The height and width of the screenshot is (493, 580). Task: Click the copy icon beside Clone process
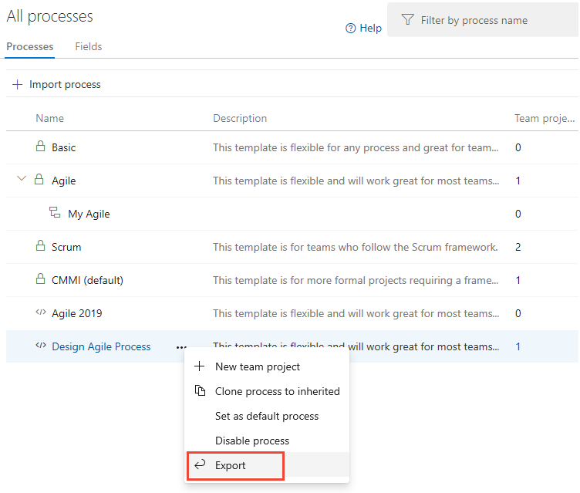200,390
